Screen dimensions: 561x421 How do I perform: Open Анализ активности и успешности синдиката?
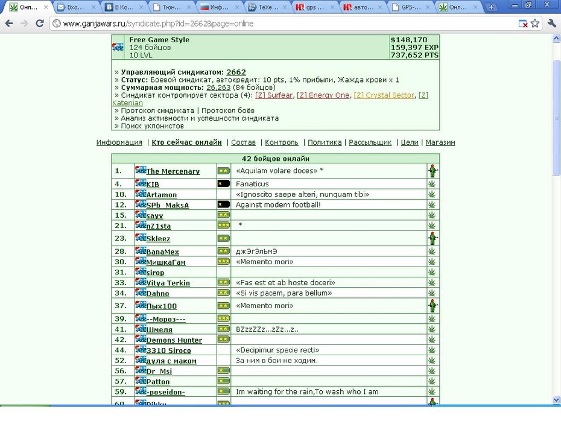tap(200, 118)
